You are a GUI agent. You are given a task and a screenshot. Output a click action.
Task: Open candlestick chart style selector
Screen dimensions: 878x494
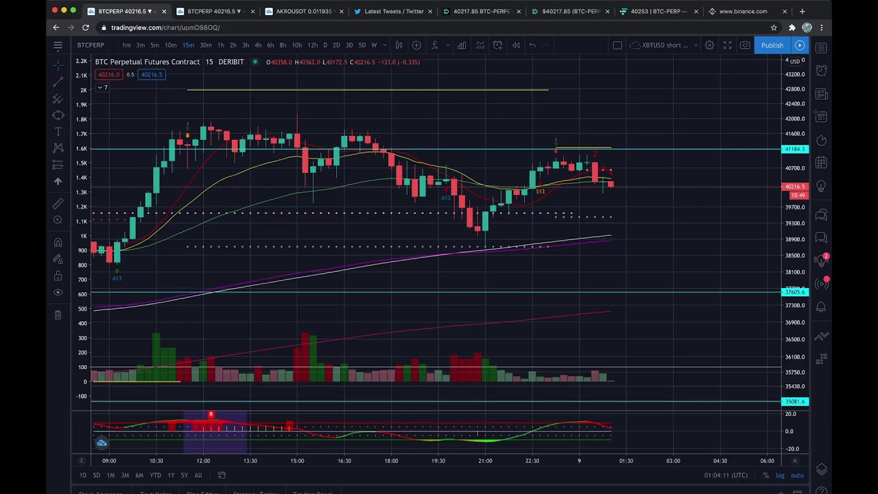pos(399,45)
